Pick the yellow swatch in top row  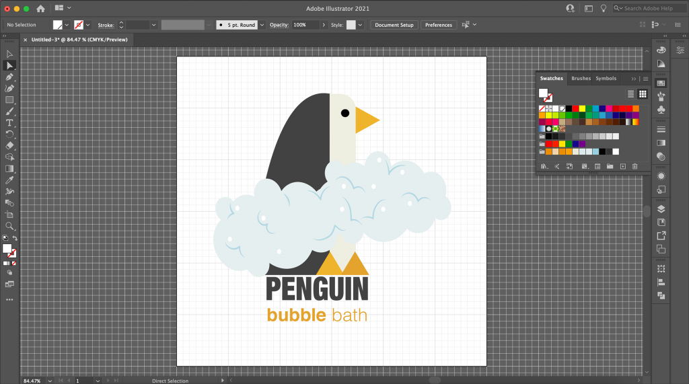[x=583, y=108]
